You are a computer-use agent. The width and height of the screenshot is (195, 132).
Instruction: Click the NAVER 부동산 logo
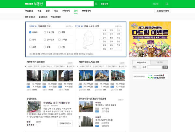pyautogui.click(x=34, y=4)
